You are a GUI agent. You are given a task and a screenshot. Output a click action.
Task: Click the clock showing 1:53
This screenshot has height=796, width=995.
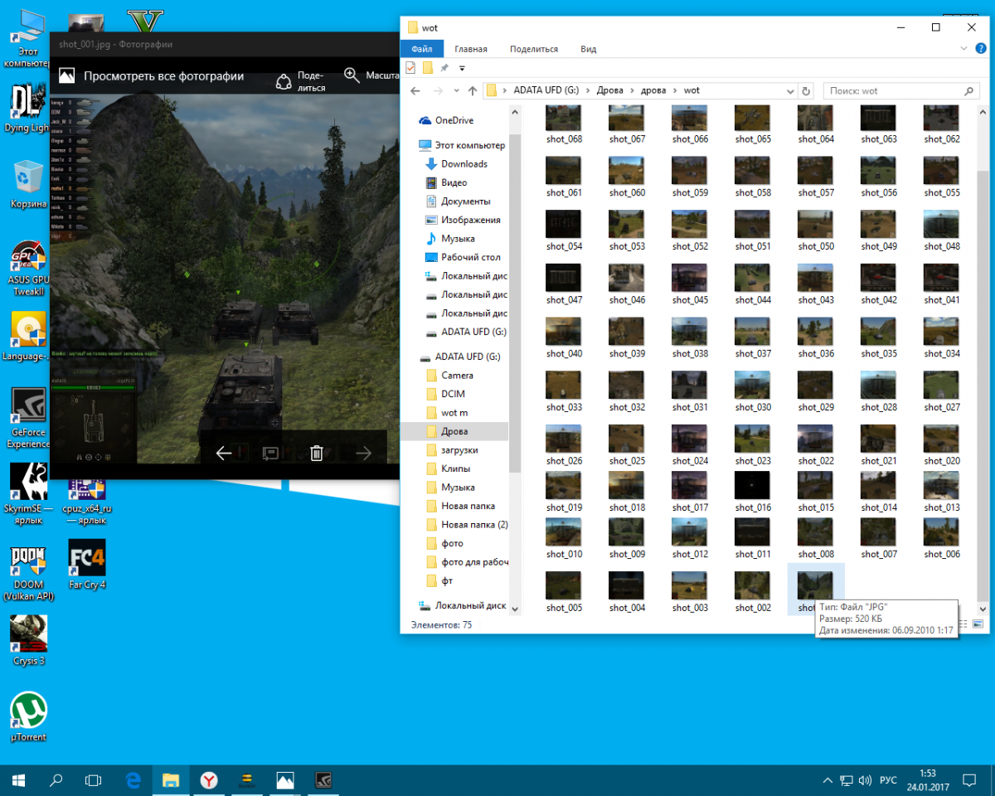point(927,773)
